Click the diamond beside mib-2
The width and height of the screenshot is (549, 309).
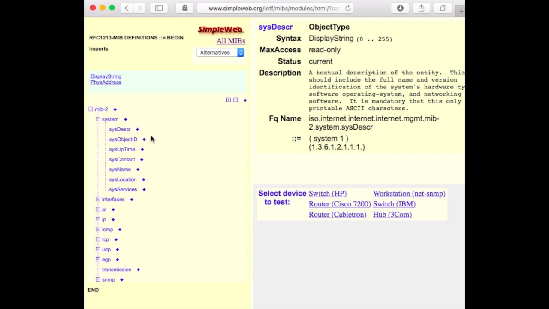[115, 109]
